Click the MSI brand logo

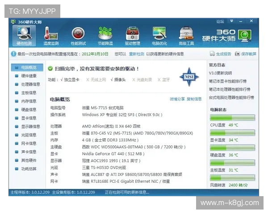(189, 77)
